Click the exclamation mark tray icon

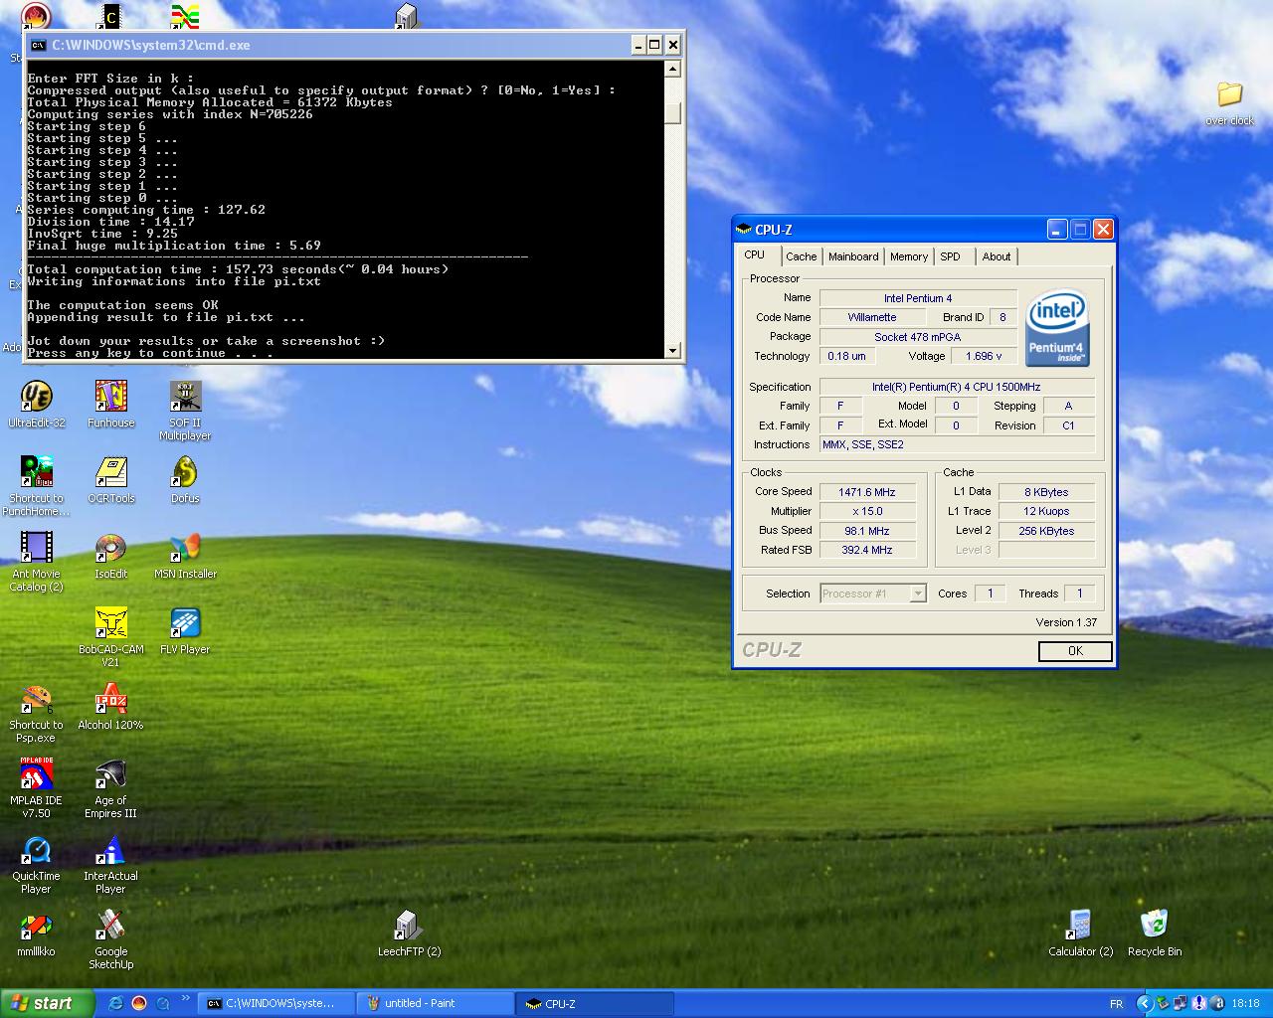click(1199, 1003)
